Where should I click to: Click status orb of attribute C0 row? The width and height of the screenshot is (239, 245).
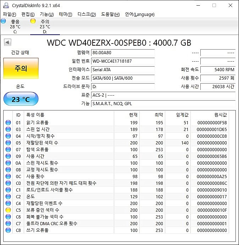coord(8,183)
